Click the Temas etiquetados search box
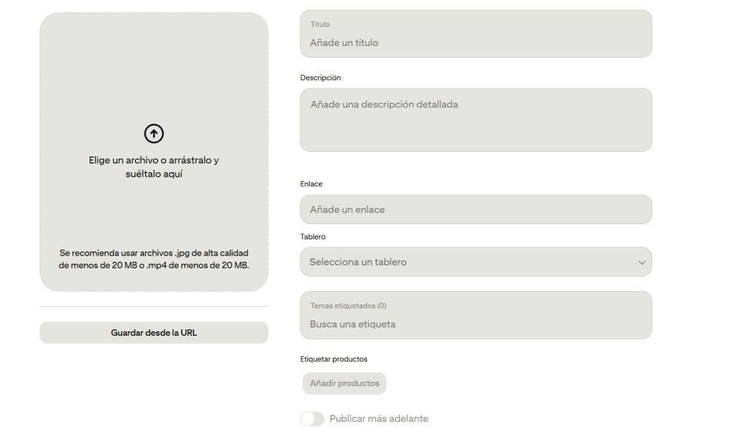 475,325
